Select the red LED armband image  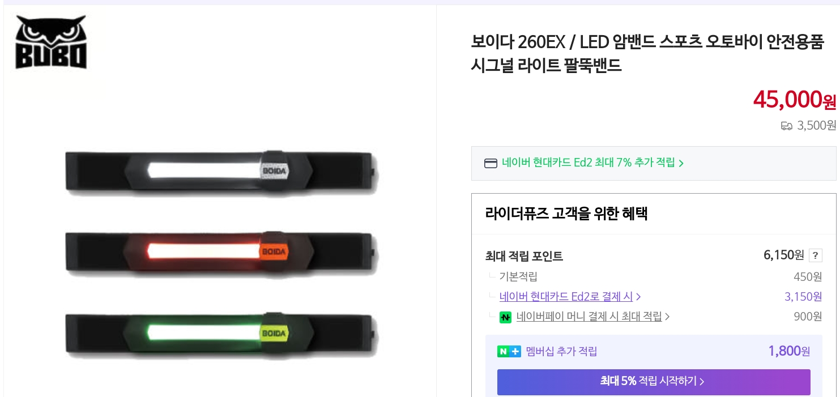coord(221,251)
